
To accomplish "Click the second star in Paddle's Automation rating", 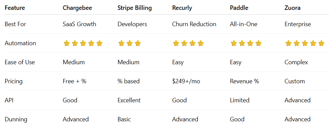I will 242,43.
